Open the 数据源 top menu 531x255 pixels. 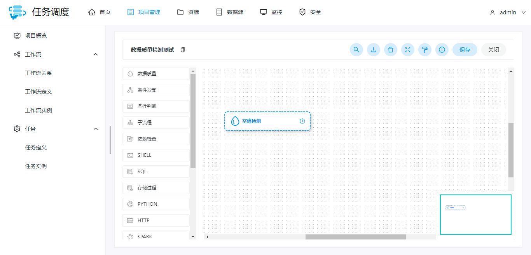click(230, 12)
